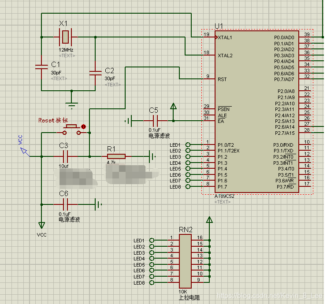Click the PSEN pin label on U1
The image size is (327, 304).
pyautogui.click(x=223, y=109)
